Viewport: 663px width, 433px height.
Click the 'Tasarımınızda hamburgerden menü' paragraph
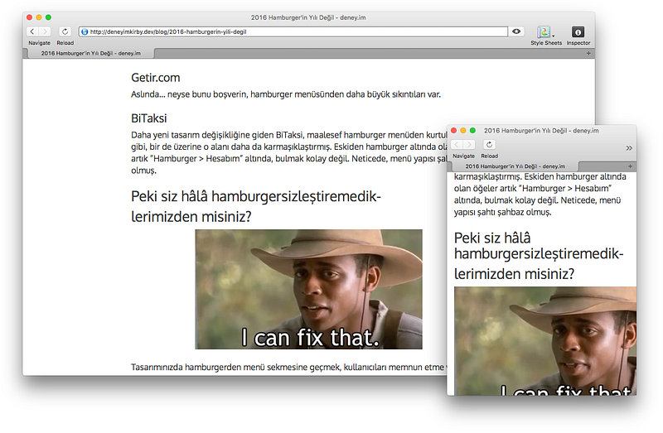pyautogui.click(x=288, y=367)
